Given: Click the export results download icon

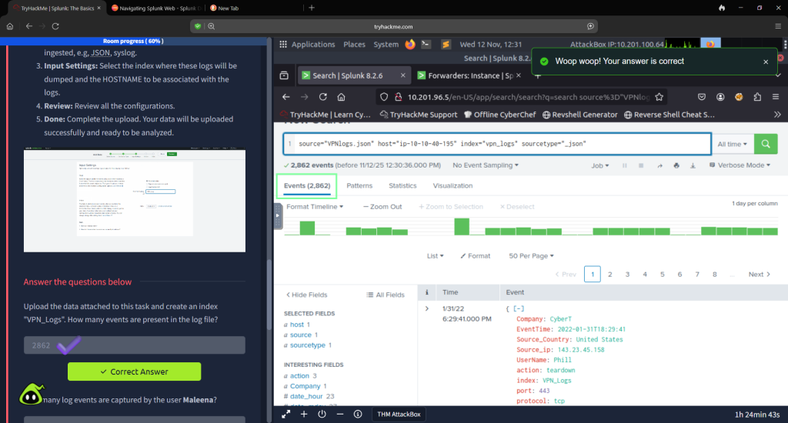Looking at the screenshot, I should [x=692, y=165].
